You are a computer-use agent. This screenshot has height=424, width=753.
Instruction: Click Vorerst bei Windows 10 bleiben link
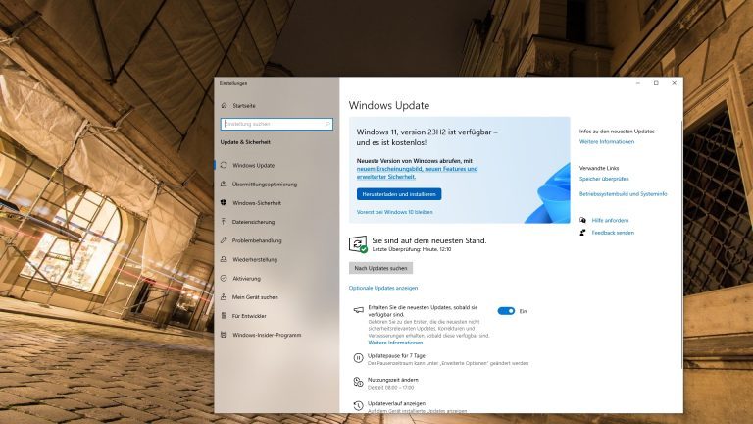pos(394,212)
